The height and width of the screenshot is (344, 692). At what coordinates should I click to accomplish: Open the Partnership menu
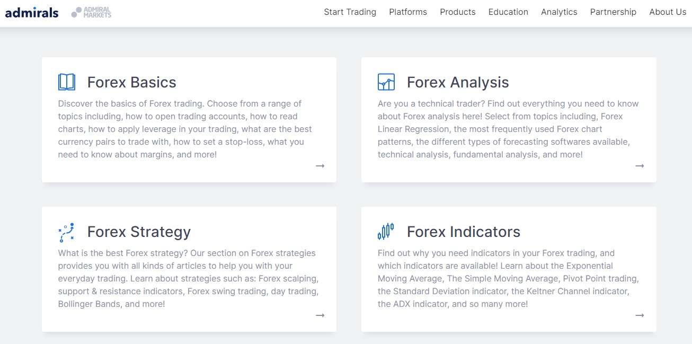(x=613, y=12)
